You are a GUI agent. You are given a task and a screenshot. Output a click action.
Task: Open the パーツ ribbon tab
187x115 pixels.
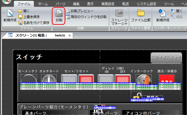point(60,4)
